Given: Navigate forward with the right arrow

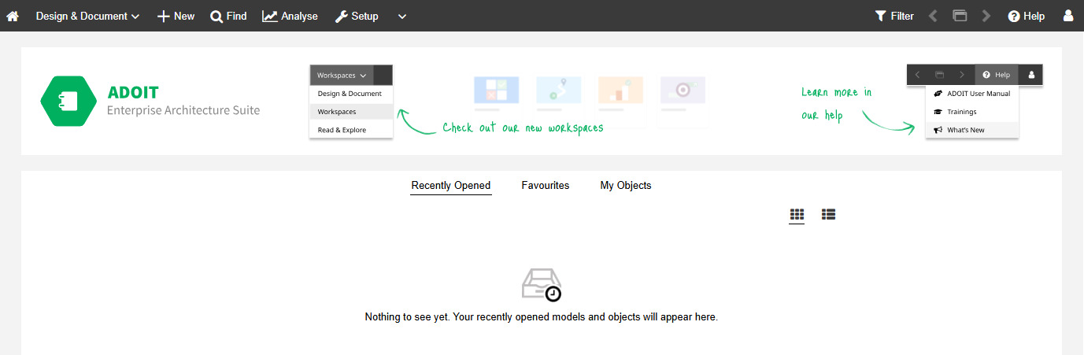Looking at the screenshot, I should pos(986,16).
